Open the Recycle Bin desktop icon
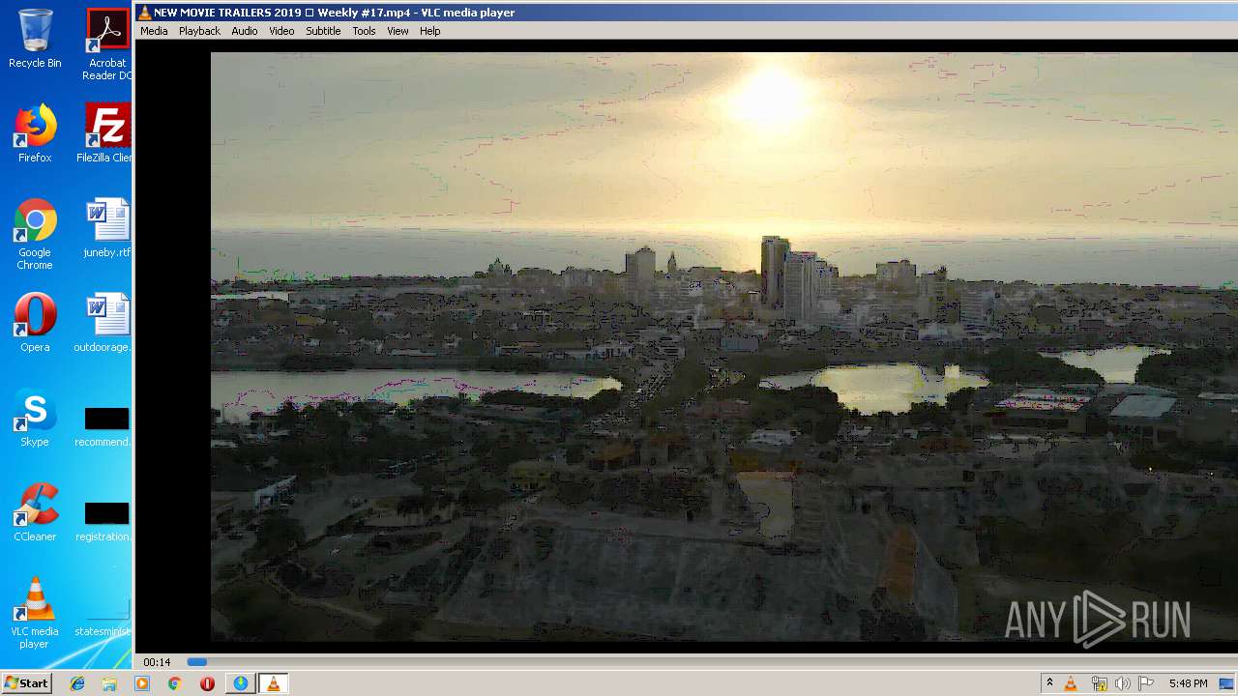1238x696 pixels. click(35, 39)
